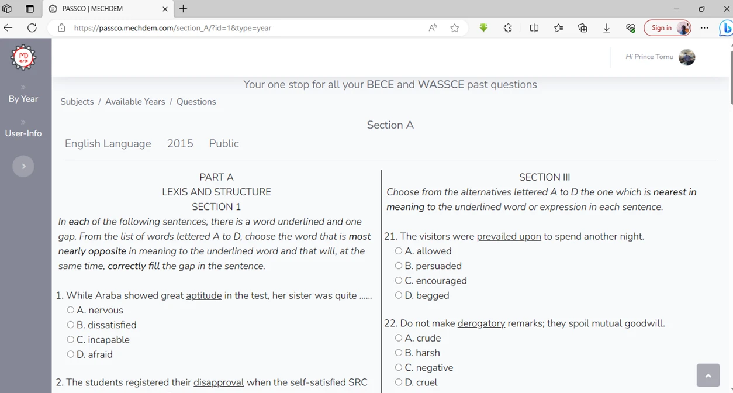Viewport: 733px width, 393px height.
Task: Open the Bing Chat icon
Action: (x=725, y=27)
